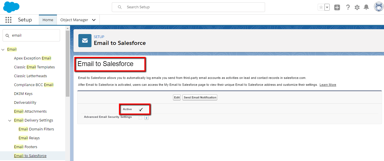The height and width of the screenshot is (161, 384).
Task: Open the Help question mark icon
Action: 348,7
